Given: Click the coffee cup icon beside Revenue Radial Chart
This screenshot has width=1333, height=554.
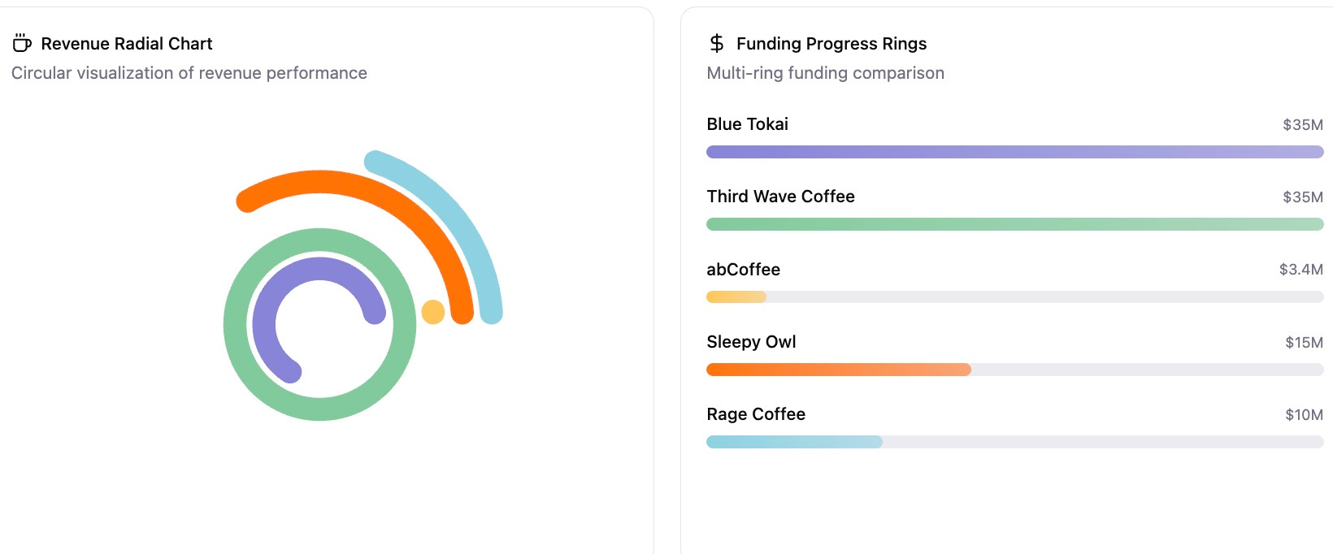Looking at the screenshot, I should pos(22,43).
